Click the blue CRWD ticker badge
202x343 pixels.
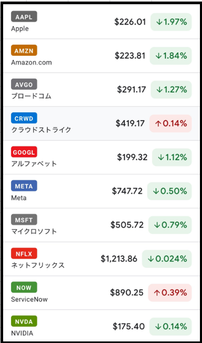tap(24, 118)
